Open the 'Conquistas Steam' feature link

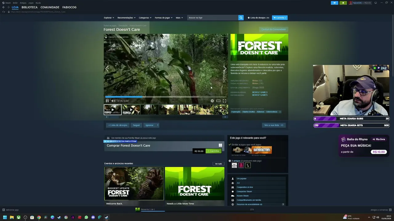(244, 192)
